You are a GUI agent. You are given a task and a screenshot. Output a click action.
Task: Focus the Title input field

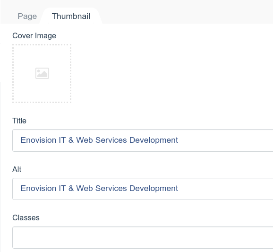(143, 140)
